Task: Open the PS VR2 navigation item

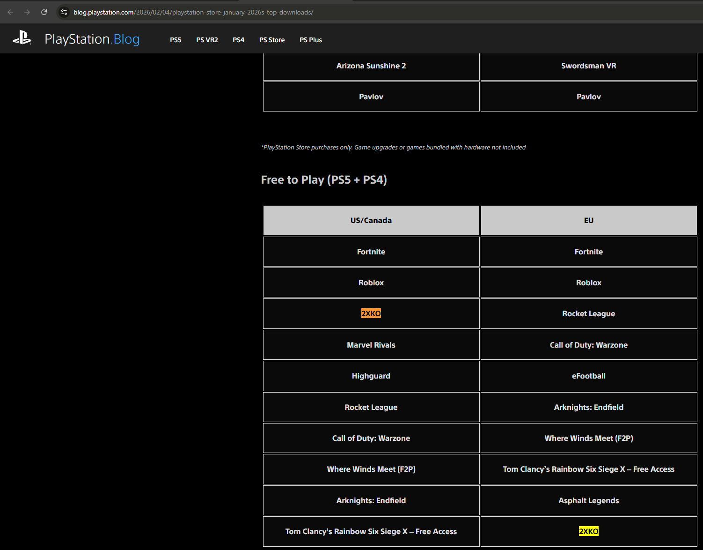Action: [x=207, y=40]
